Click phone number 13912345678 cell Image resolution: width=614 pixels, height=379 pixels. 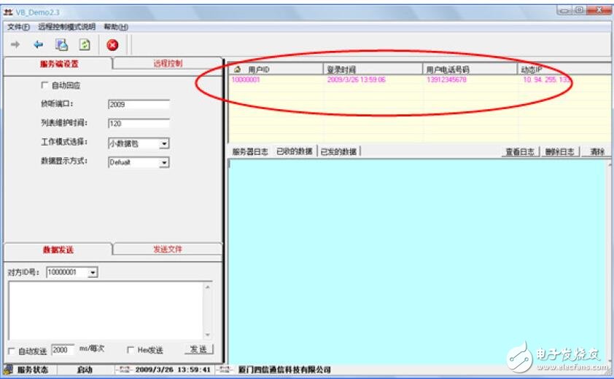(446, 80)
